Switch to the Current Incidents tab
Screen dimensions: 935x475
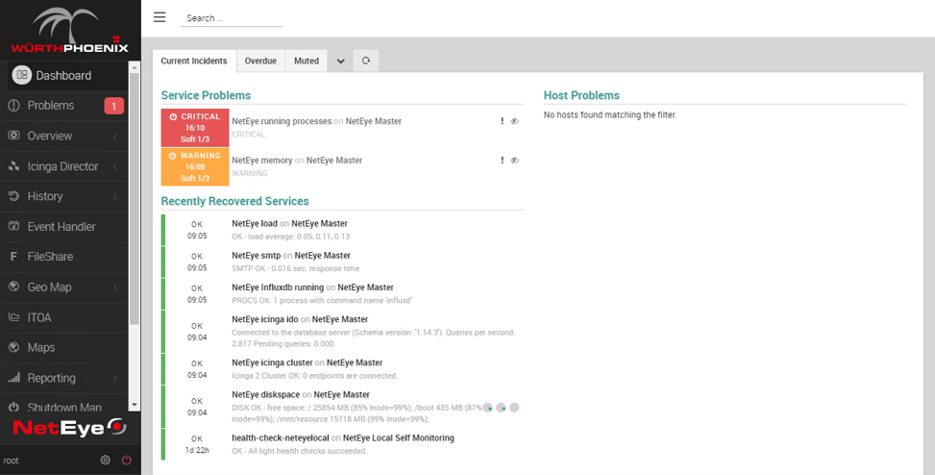(x=194, y=61)
